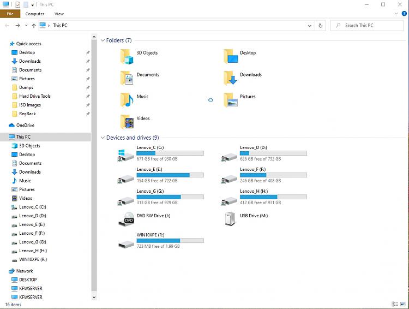Screen dimensions: 409x309
Task: Select the Lenovo_H (H:) drive icon
Action: [229, 201]
